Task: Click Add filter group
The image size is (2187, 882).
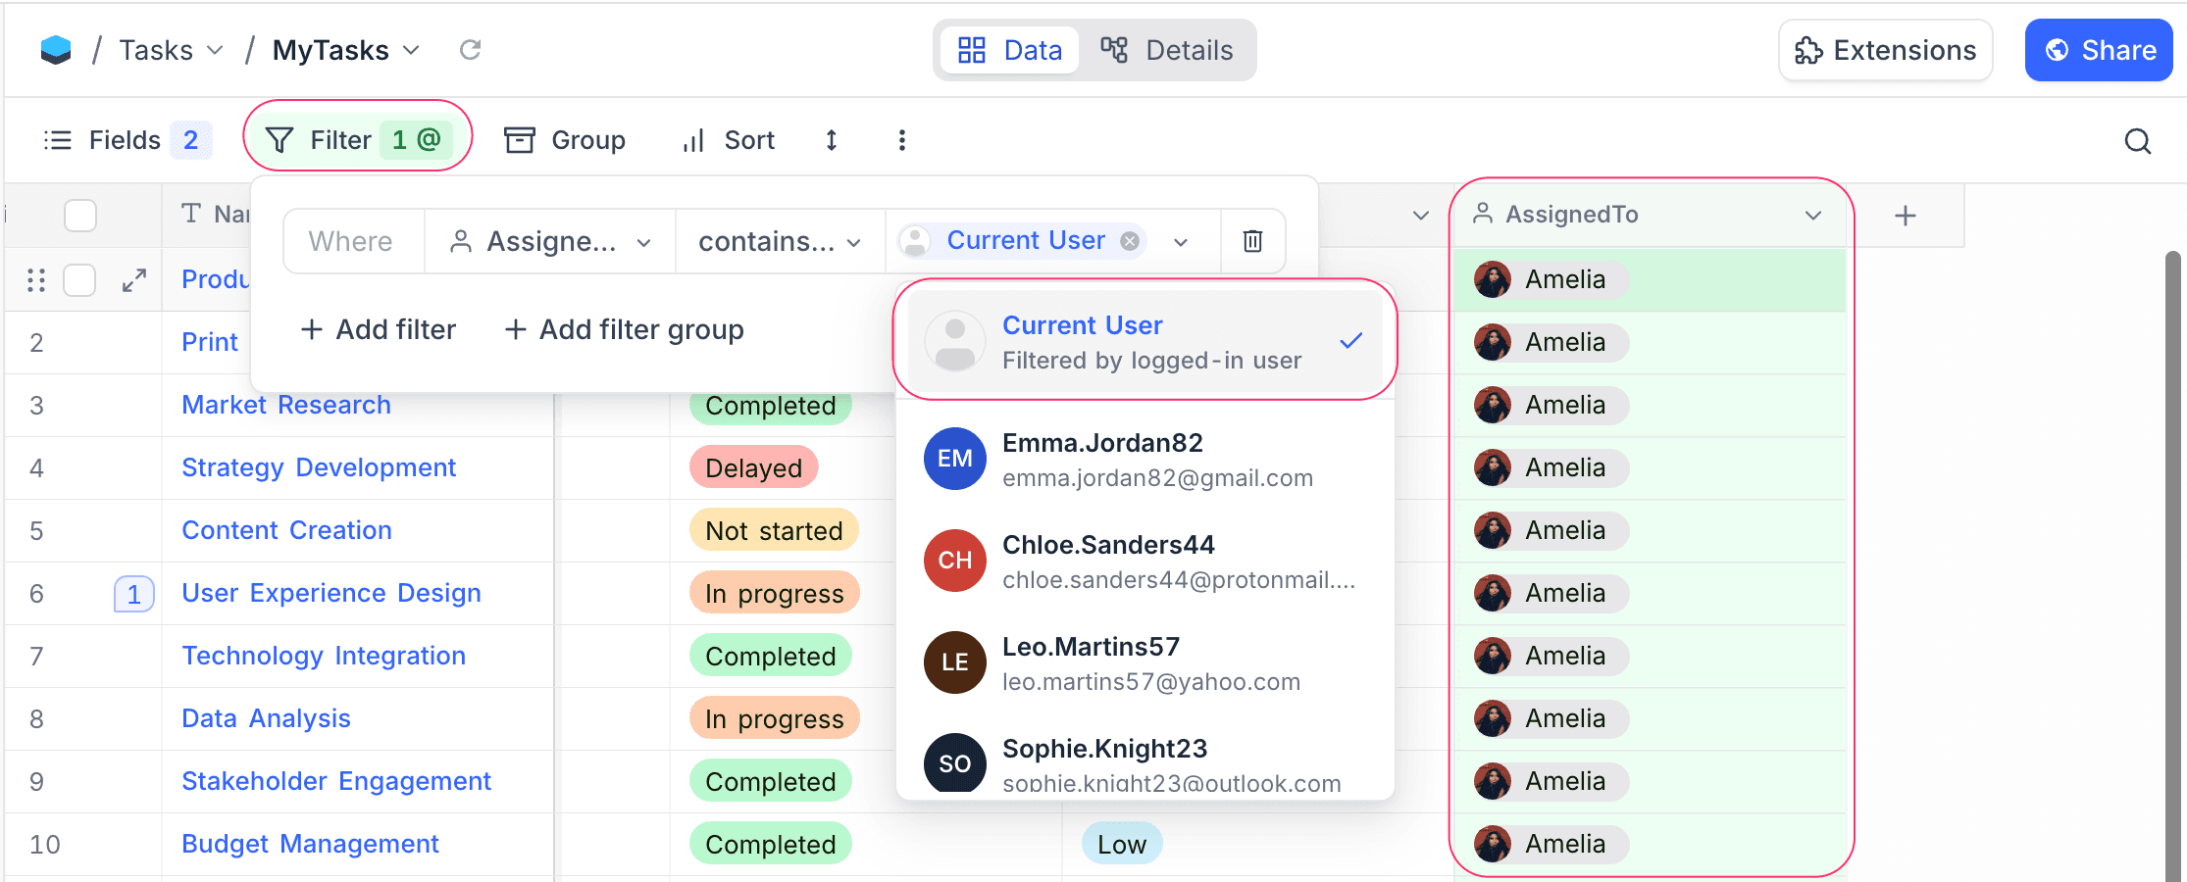Action: [624, 329]
